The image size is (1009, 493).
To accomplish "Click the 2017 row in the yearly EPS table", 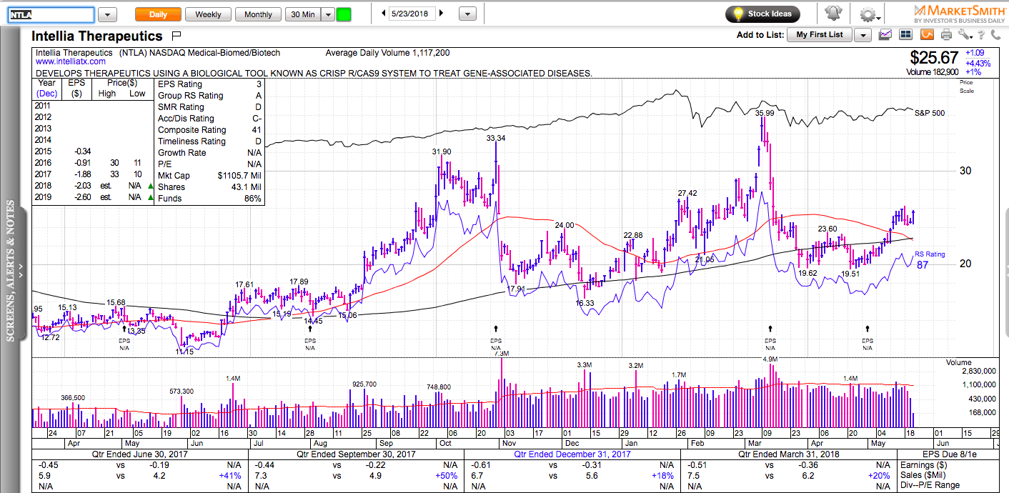I will point(92,174).
